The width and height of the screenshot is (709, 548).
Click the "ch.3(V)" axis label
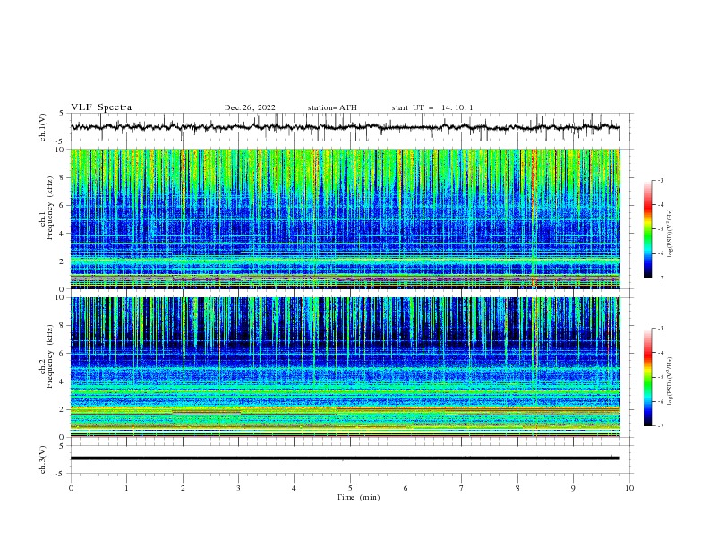tap(43, 459)
